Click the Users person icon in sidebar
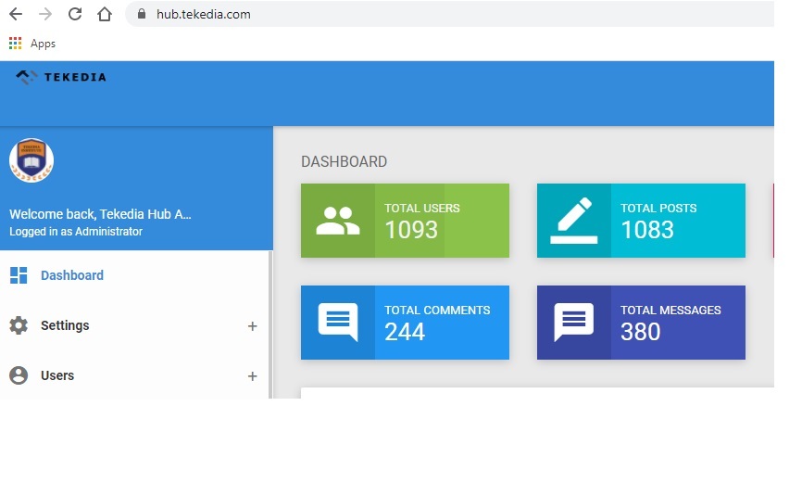Screen dimensions: 802x495 point(19,375)
